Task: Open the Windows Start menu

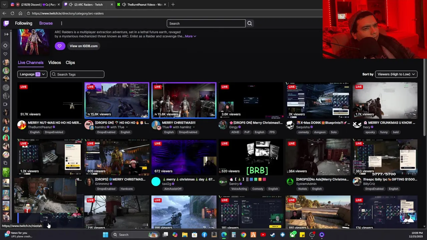Action: pos(105,235)
